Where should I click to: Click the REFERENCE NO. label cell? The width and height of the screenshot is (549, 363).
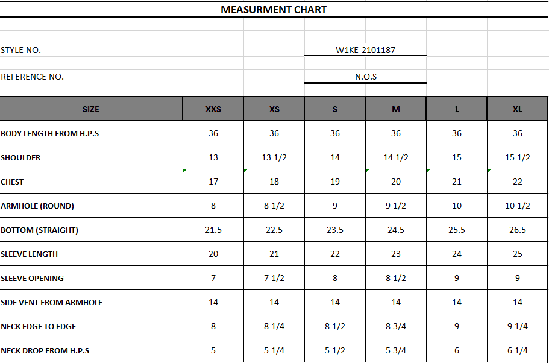pos(33,77)
